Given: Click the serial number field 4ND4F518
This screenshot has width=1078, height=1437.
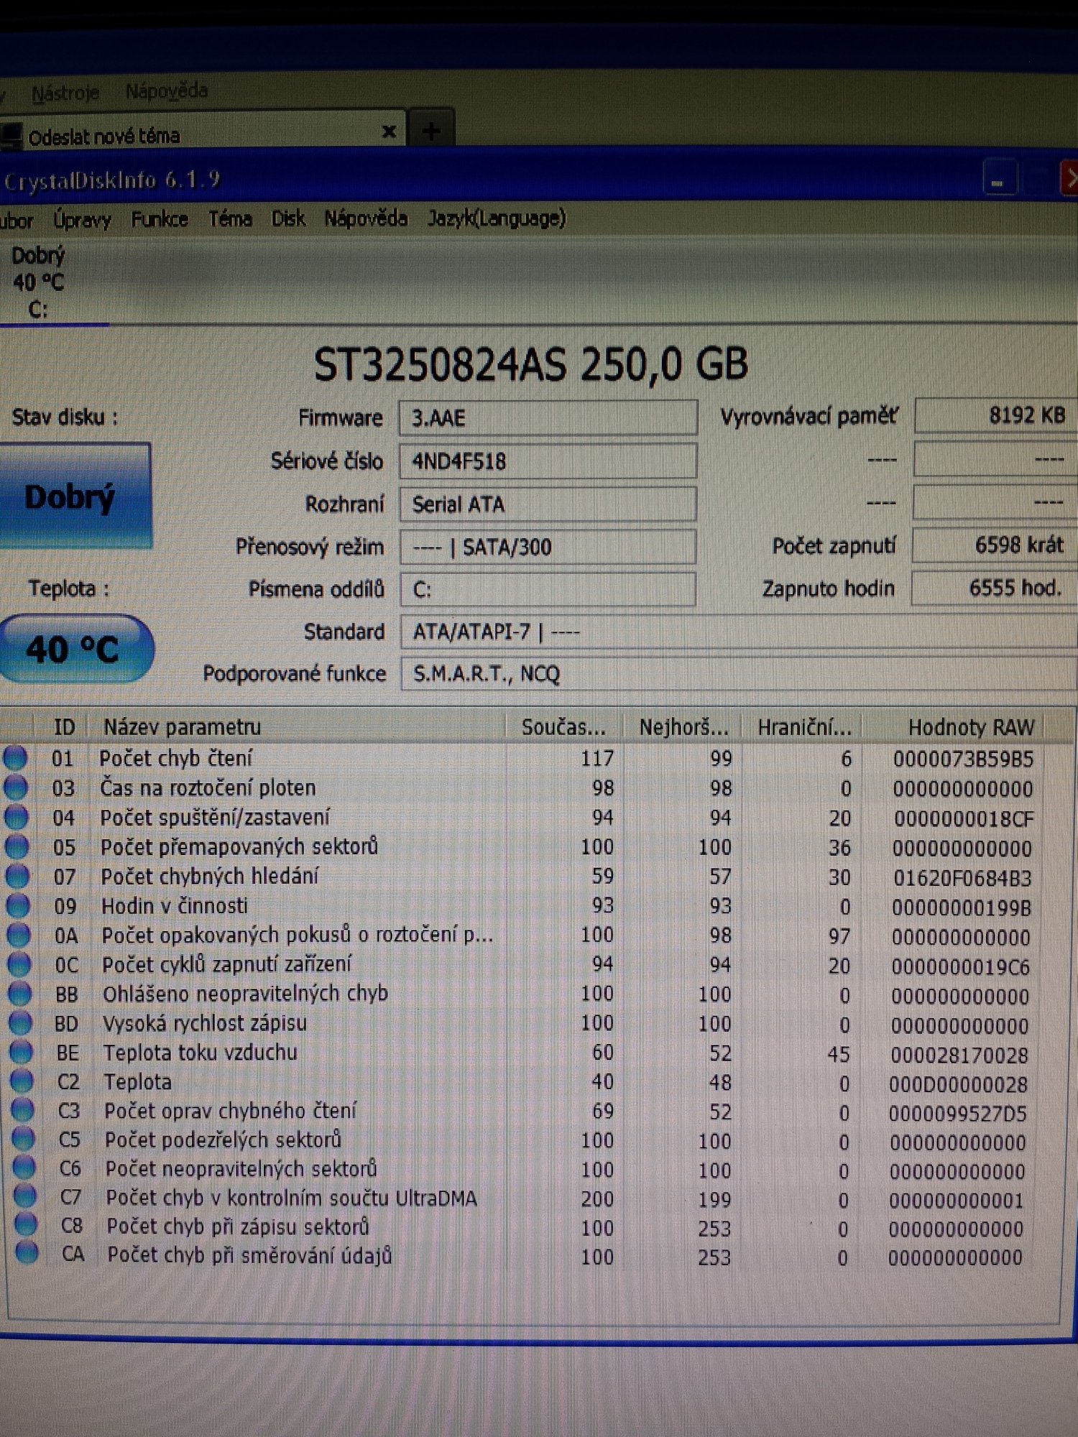Looking at the screenshot, I should (548, 461).
